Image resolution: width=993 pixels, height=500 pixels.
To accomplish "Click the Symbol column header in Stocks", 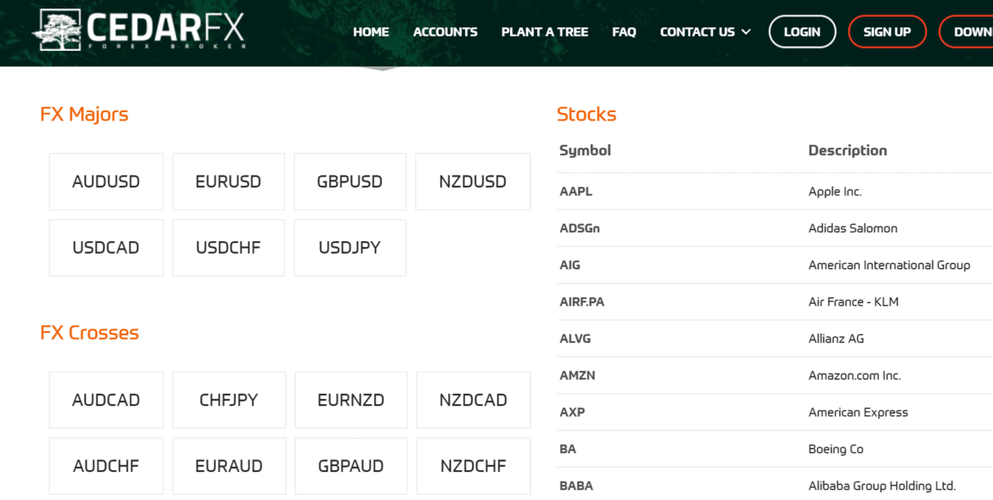I will tap(585, 149).
